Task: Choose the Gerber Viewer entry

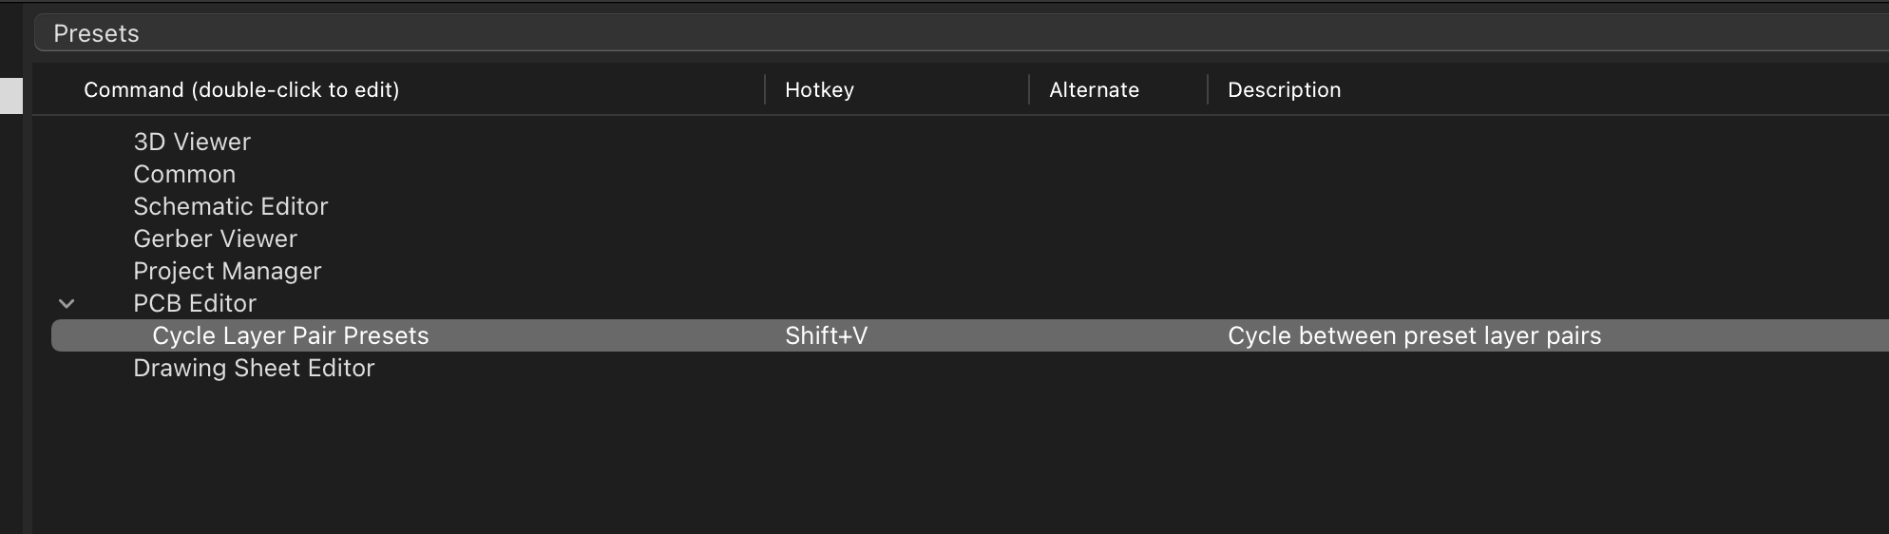Action: [x=216, y=238]
